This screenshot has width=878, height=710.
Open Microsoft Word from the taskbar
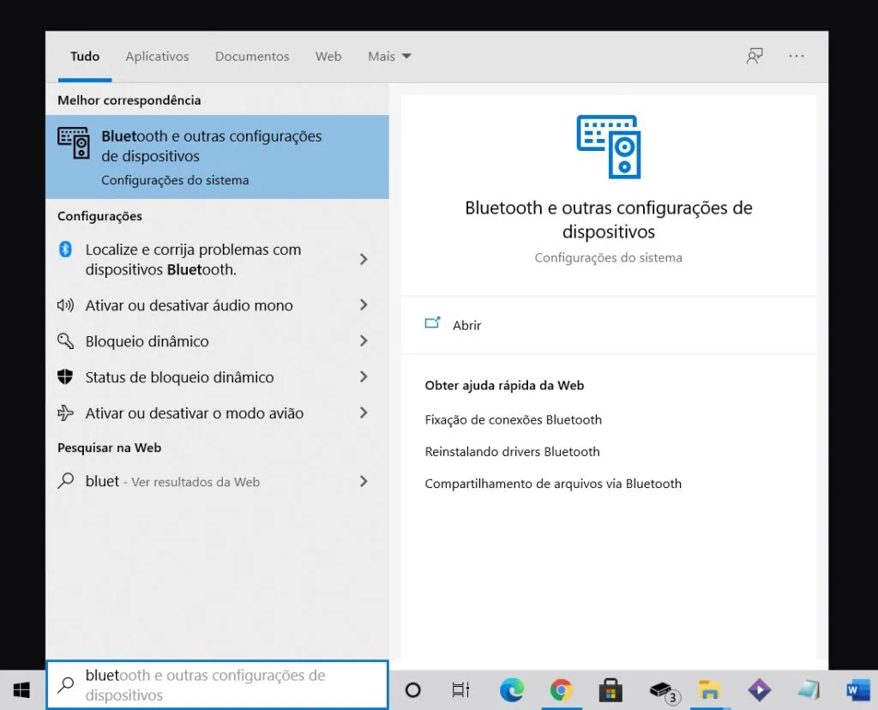(x=857, y=689)
